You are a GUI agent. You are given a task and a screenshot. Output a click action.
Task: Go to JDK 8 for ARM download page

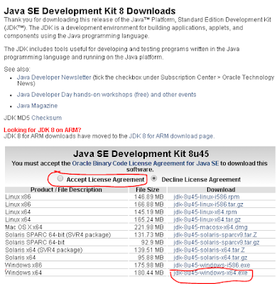pyautogui.click(x=171, y=136)
